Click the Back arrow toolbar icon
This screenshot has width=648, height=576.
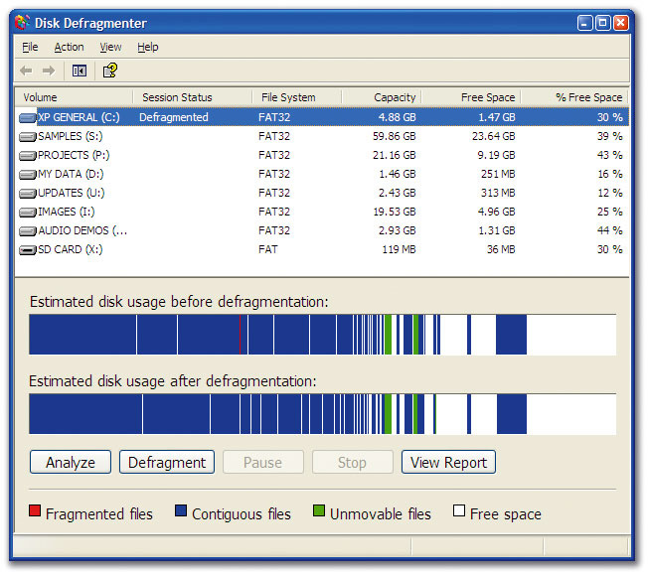tap(26, 71)
